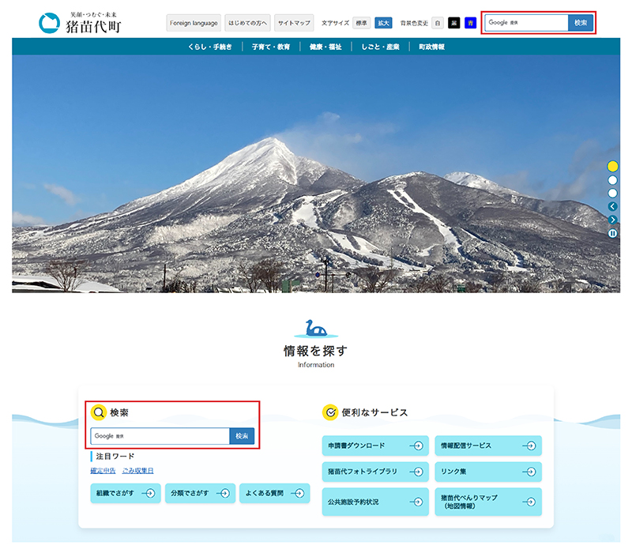The height and width of the screenshot is (553, 632).
Task: Go back a slide with previous arrow
Action: coord(613,206)
